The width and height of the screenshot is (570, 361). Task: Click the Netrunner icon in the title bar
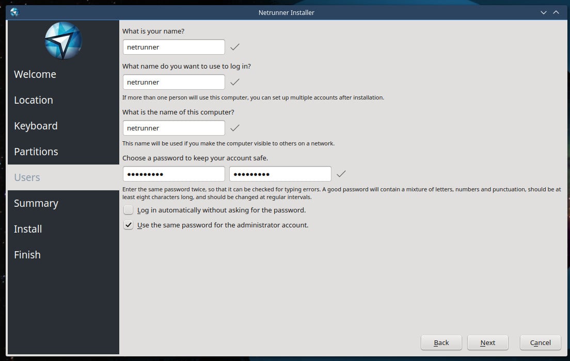14,12
